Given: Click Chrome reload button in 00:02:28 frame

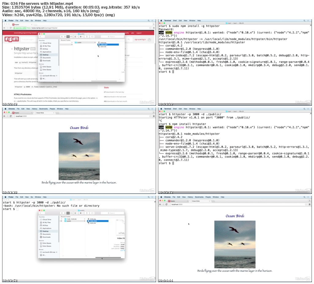Looking at the screenshot, I should point(11,116).
